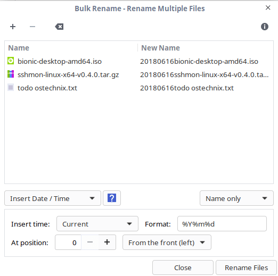Click the Close button

(x=183, y=267)
